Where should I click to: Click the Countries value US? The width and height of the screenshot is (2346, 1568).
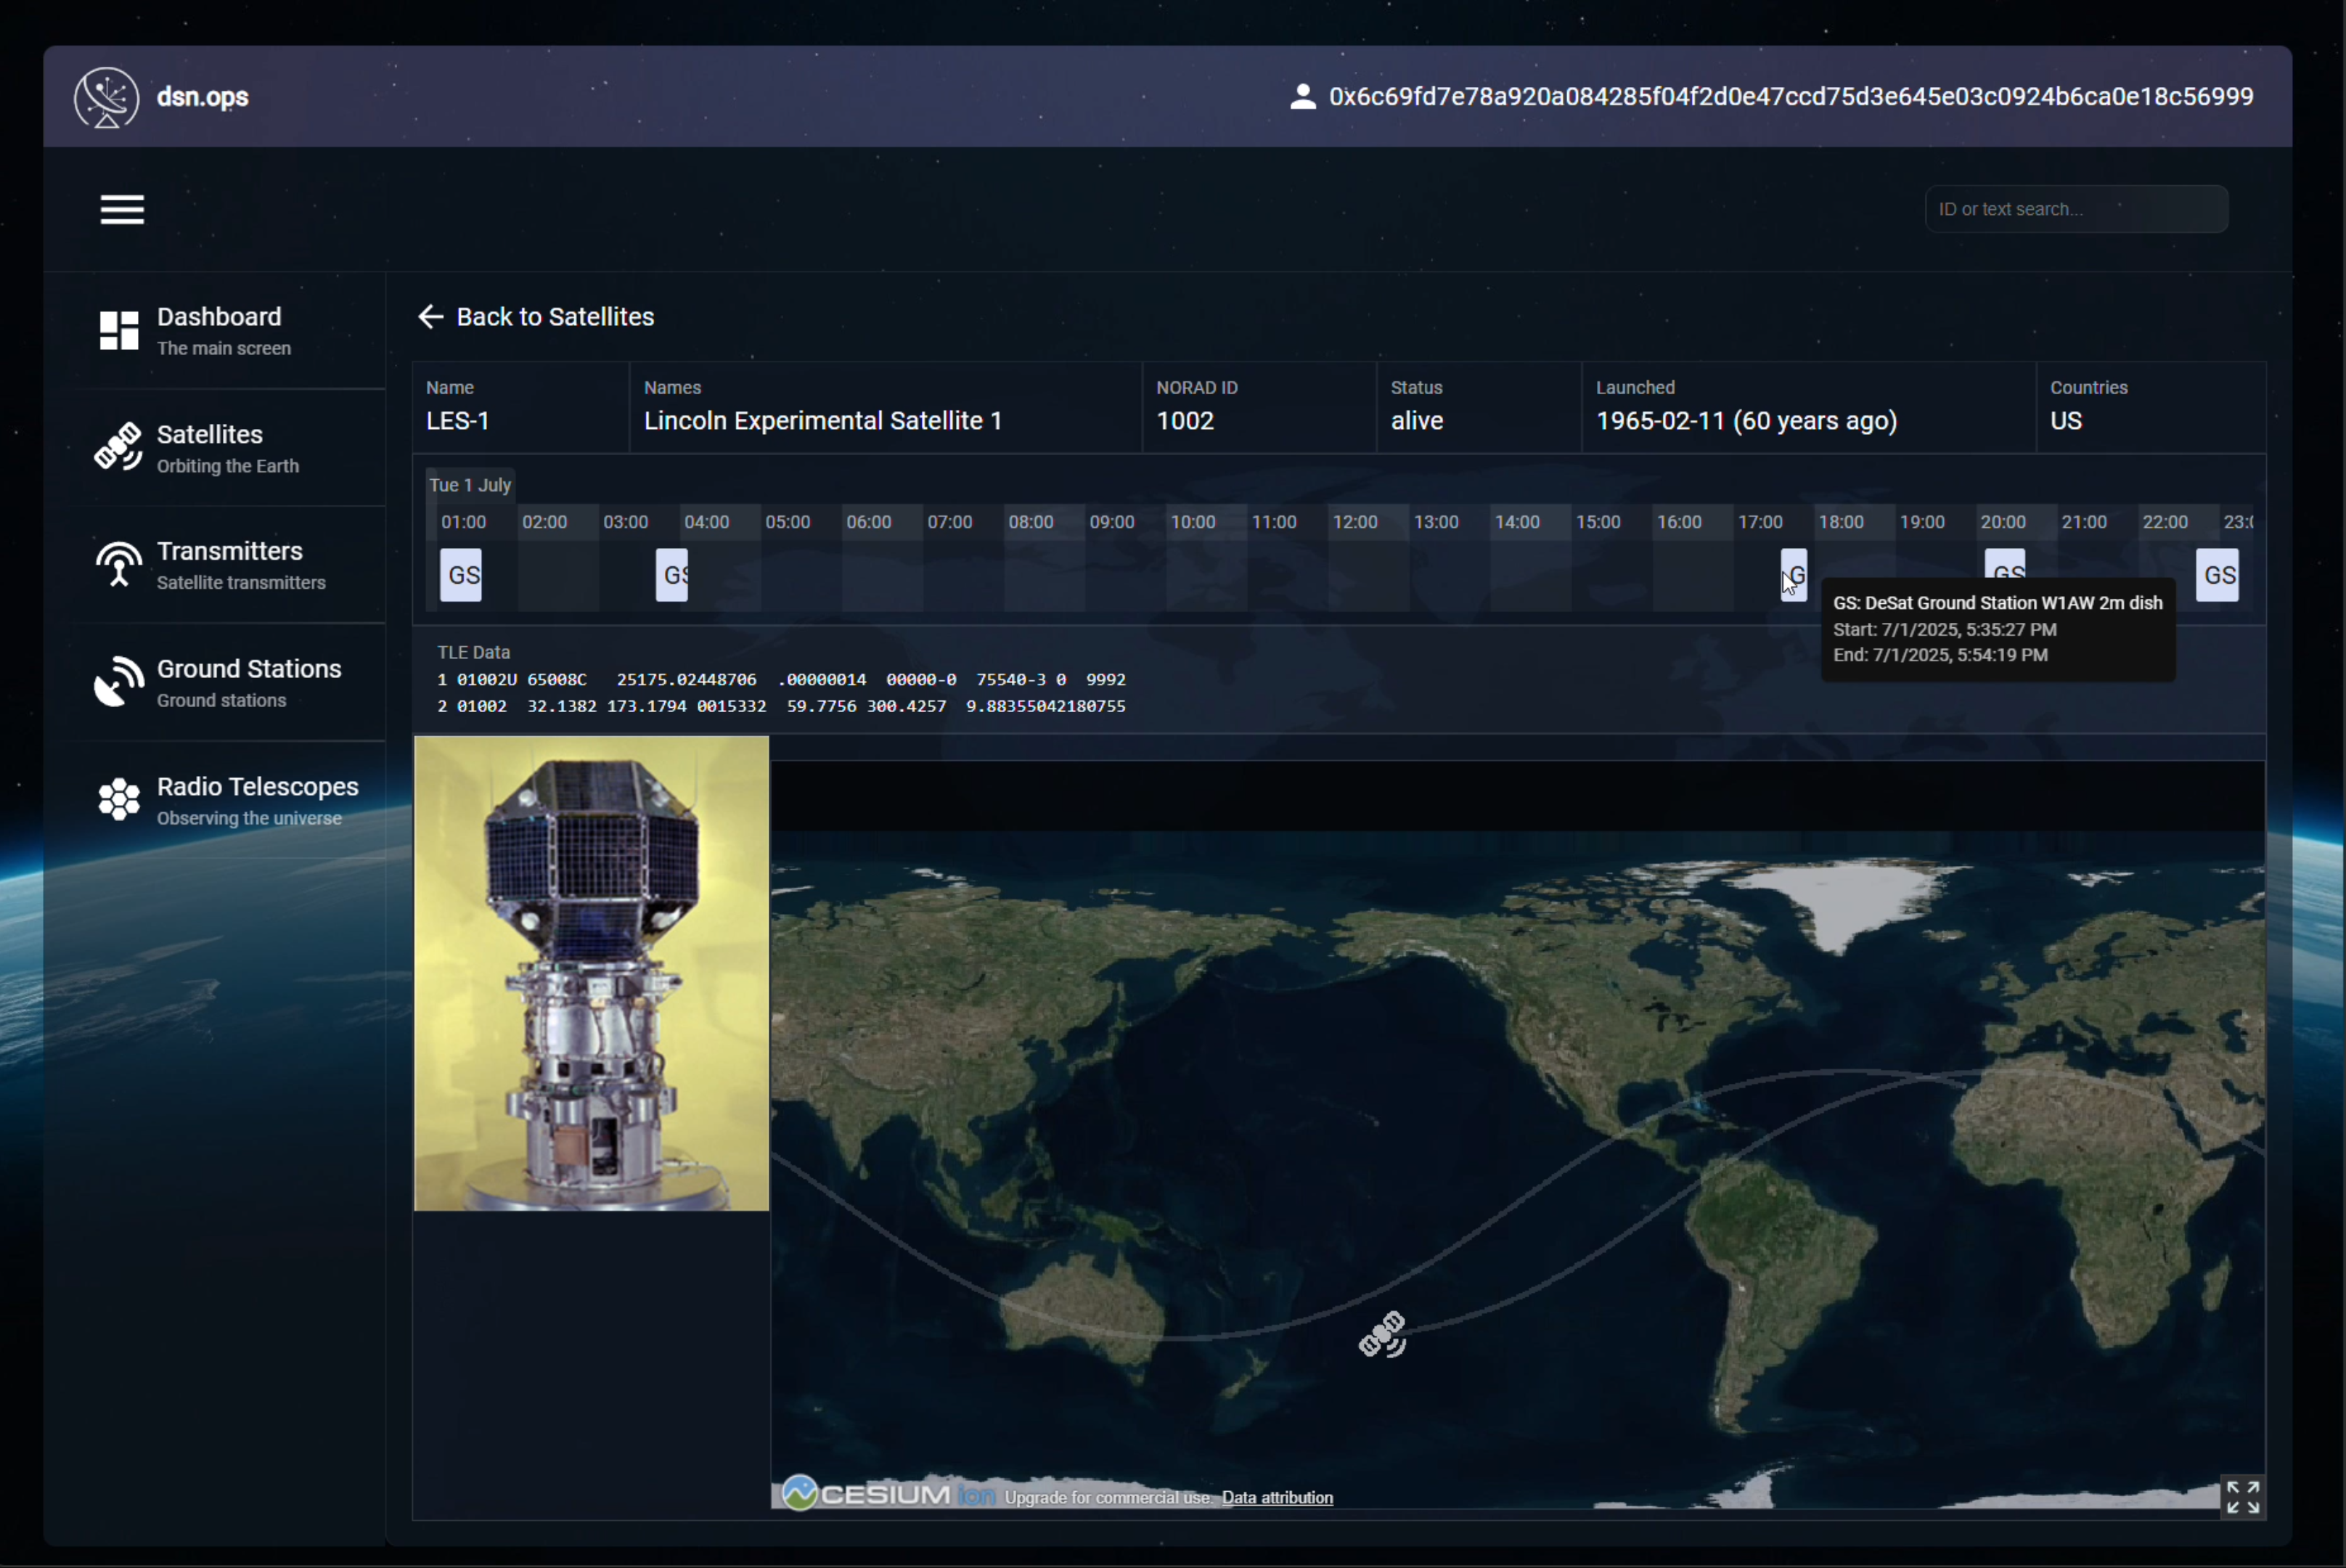click(x=2066, y=421)
